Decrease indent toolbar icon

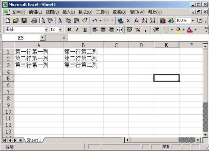click(156, 29)
